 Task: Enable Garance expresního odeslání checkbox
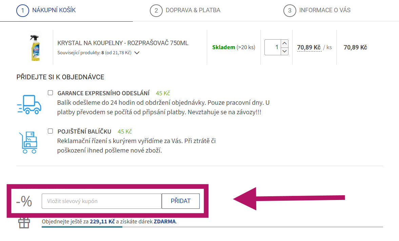tap(50, 93)
